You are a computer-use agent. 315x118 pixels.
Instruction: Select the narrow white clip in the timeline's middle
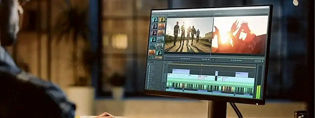point(216,73)
